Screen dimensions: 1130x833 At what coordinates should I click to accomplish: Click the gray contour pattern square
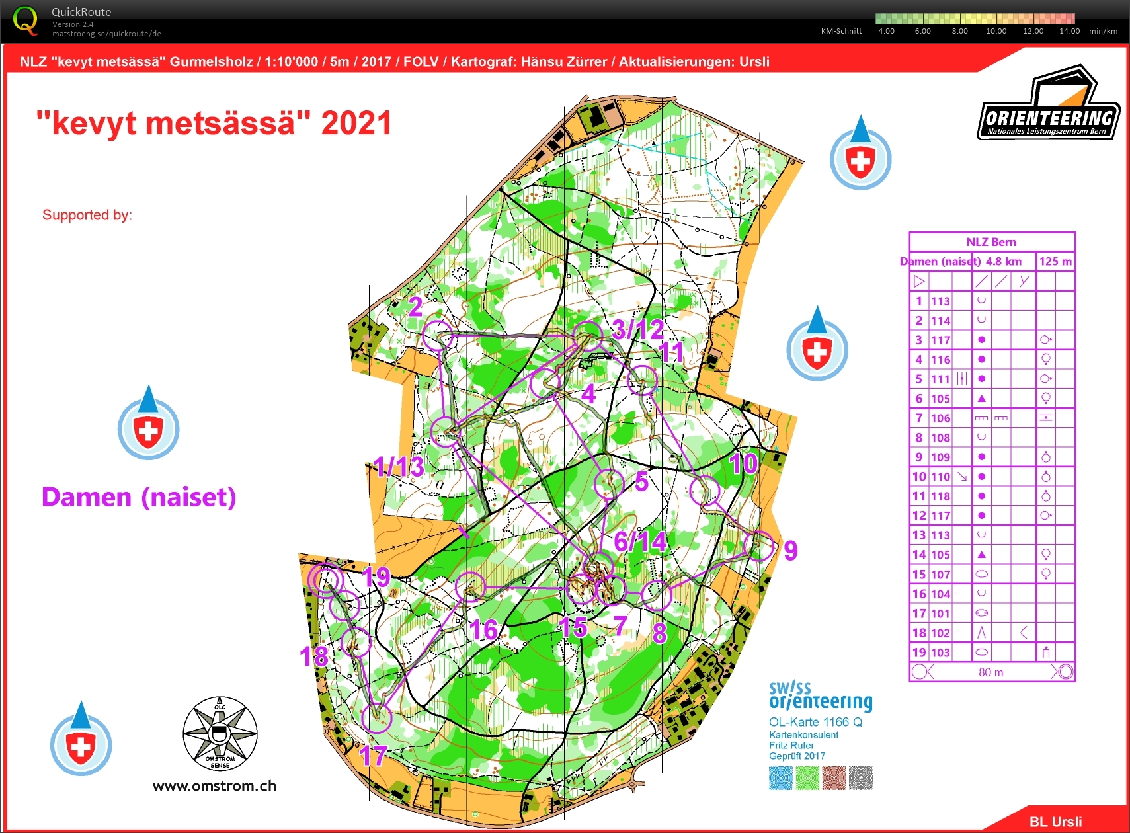click(x=861, y=778)
